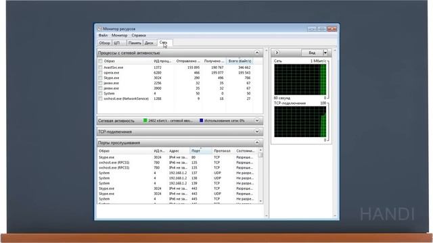Click the Вид button
433x243 pixels.
pos(312,53)
